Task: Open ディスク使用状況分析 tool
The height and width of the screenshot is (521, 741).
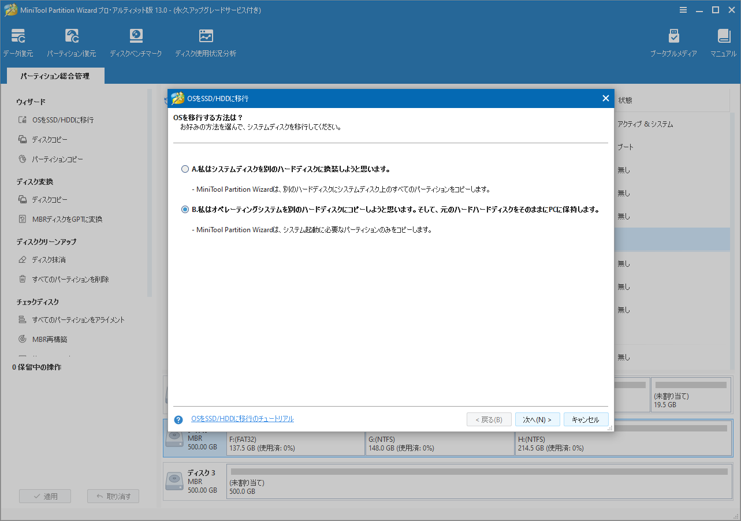Action: click(206, 43)
